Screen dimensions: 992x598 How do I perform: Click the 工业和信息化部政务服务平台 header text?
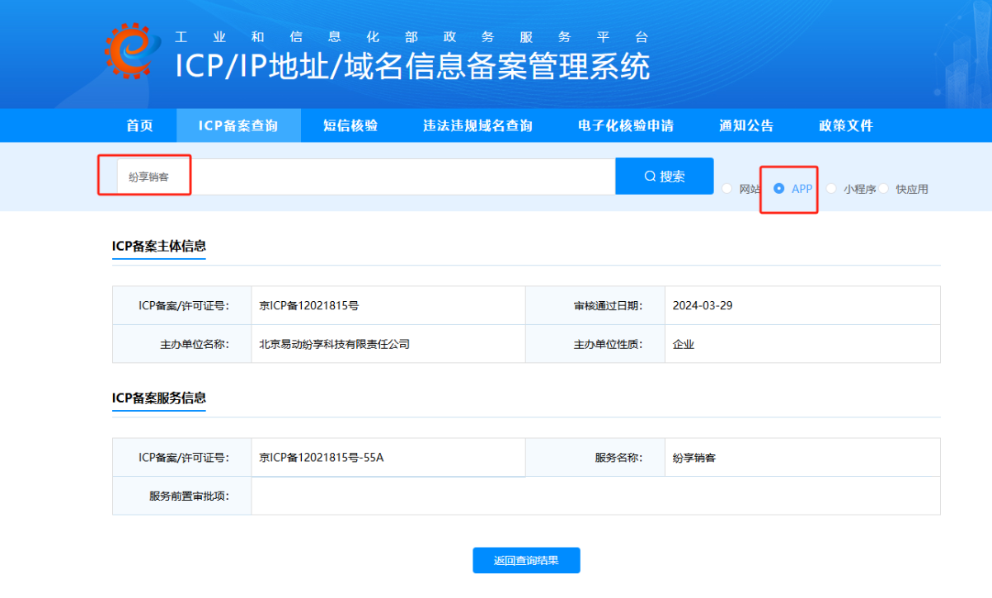pyautogui.click(x=412, y=37)
